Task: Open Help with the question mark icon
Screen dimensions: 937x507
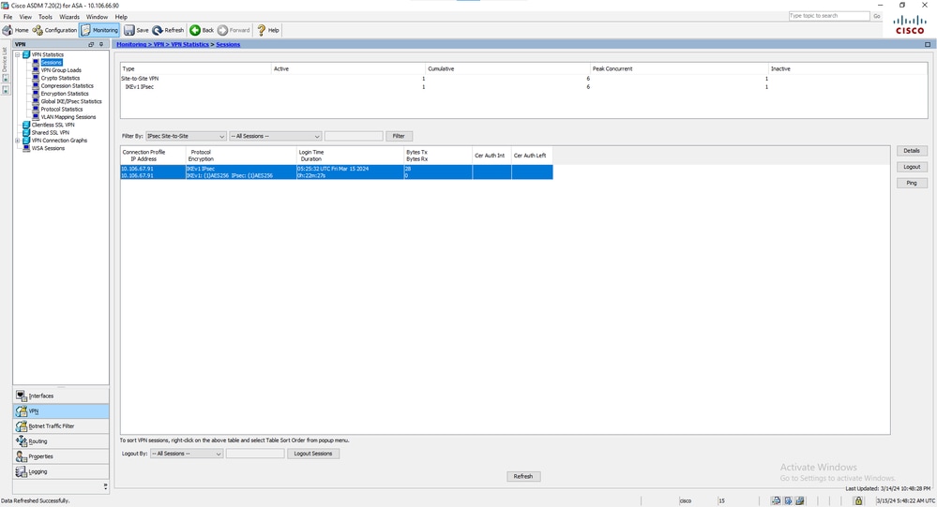Action: (x=267, y=30)
